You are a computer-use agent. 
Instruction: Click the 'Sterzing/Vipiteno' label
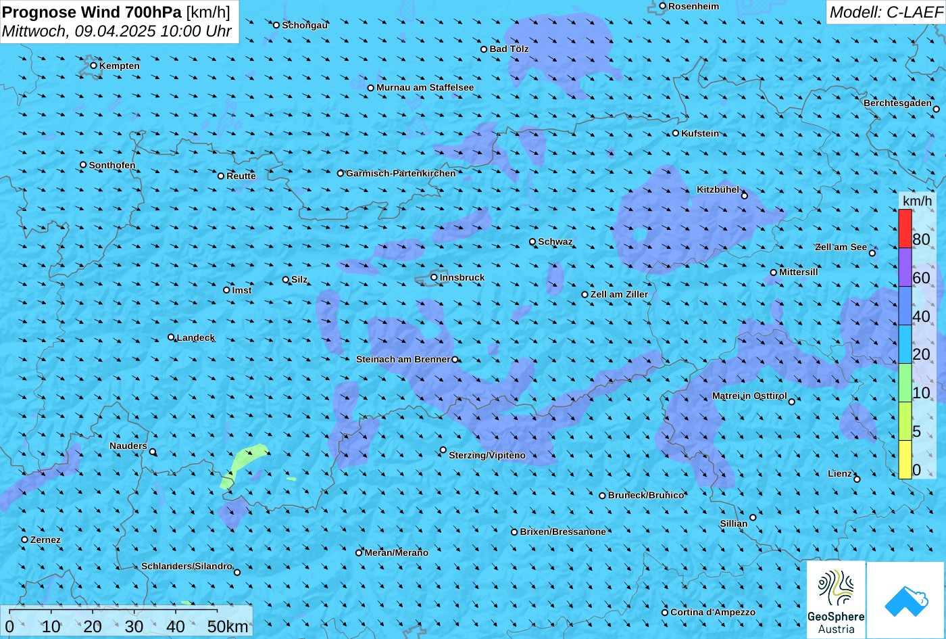coord(487,456)
